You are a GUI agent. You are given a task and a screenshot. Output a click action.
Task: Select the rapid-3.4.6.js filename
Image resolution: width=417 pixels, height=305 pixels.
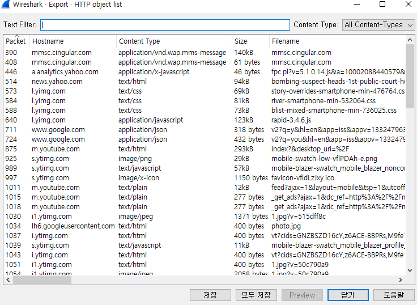click(291, 120)
